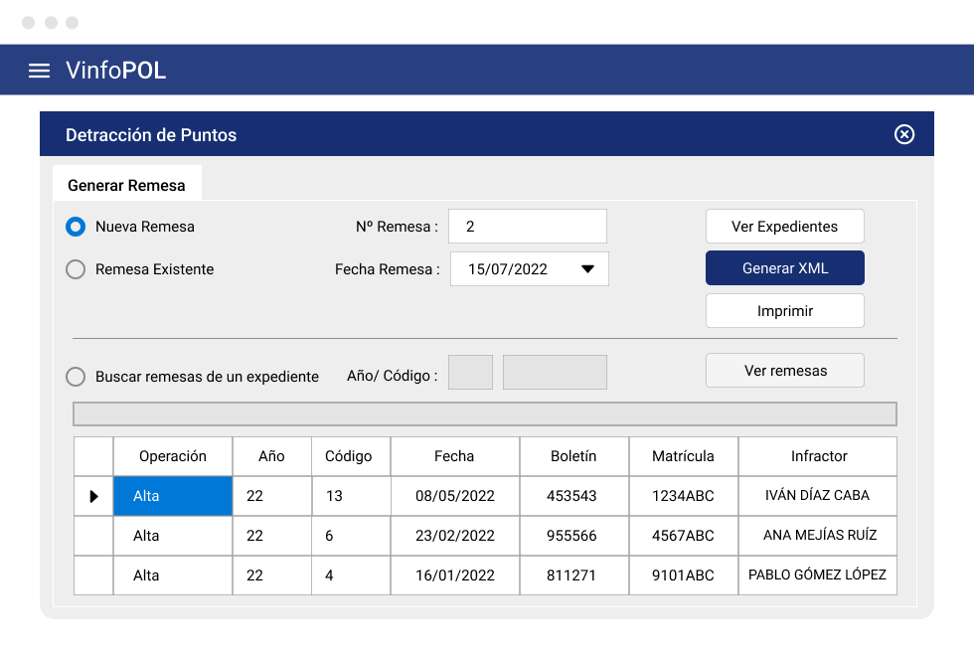Image resolution: width=974 pixels, height=656 pixels.
Task: Click the row selector of the 811271 row
Action: 93,575
